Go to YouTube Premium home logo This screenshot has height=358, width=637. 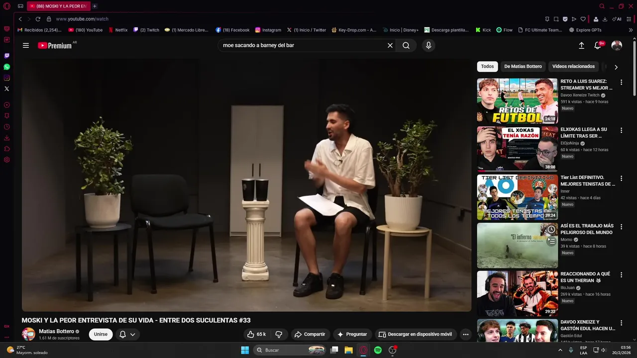coord(55,45)
